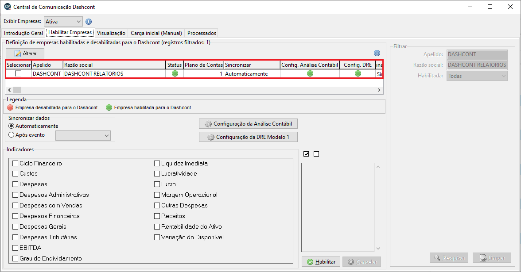
Task: Switch to the Introdução Geral tab
Action: pyautogui.click(x=23, y=33)
